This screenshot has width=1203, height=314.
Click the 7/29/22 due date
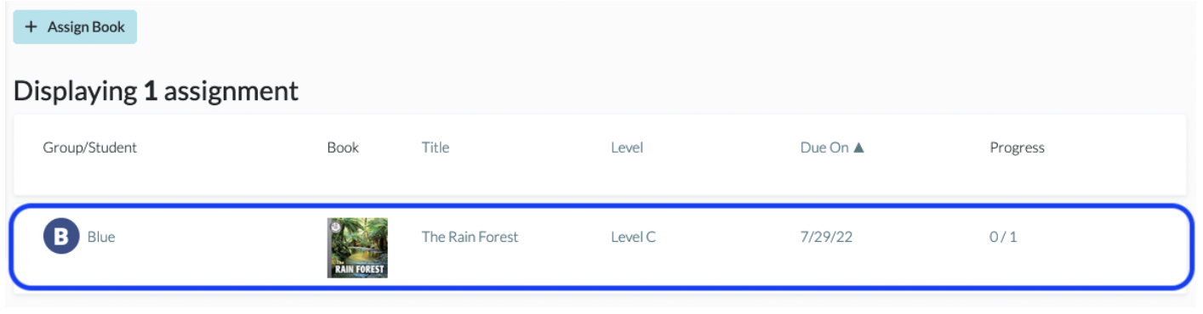pos(826,238)
